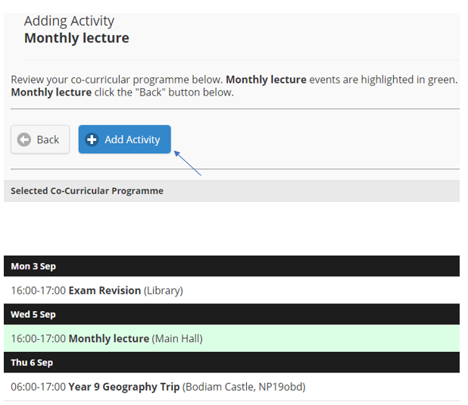468x405 pixels.
Task: Click the bold Monthly lecture page title
Action: click(76, 38)
